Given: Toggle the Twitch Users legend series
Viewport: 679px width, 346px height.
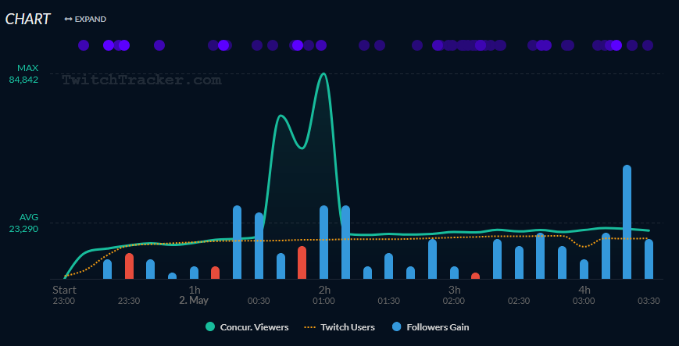Looking at the screenshot, I should point(338,327).
